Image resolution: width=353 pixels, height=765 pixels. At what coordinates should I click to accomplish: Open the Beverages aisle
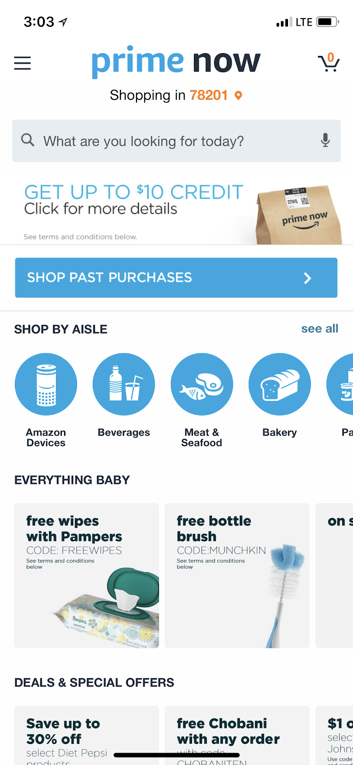point(124,384)
